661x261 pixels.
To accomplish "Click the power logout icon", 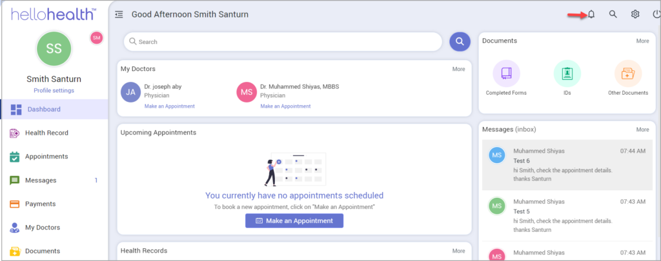I will point(656,14).
